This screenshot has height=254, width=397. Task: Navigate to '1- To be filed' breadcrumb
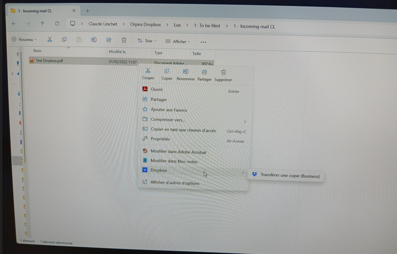coord(207,26)
